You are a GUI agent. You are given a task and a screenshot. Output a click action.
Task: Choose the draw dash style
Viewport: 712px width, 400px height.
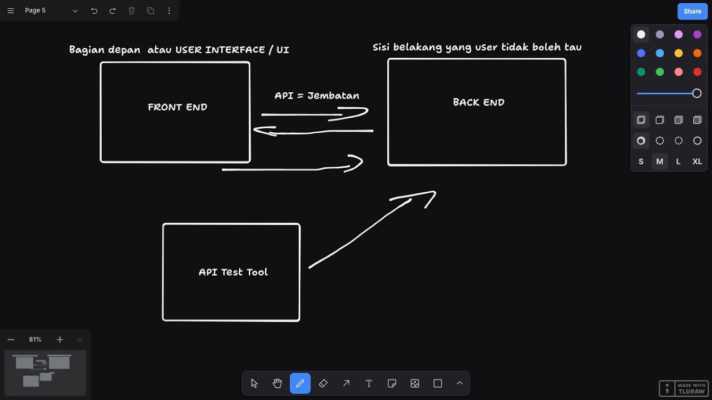tap(641, 141)
